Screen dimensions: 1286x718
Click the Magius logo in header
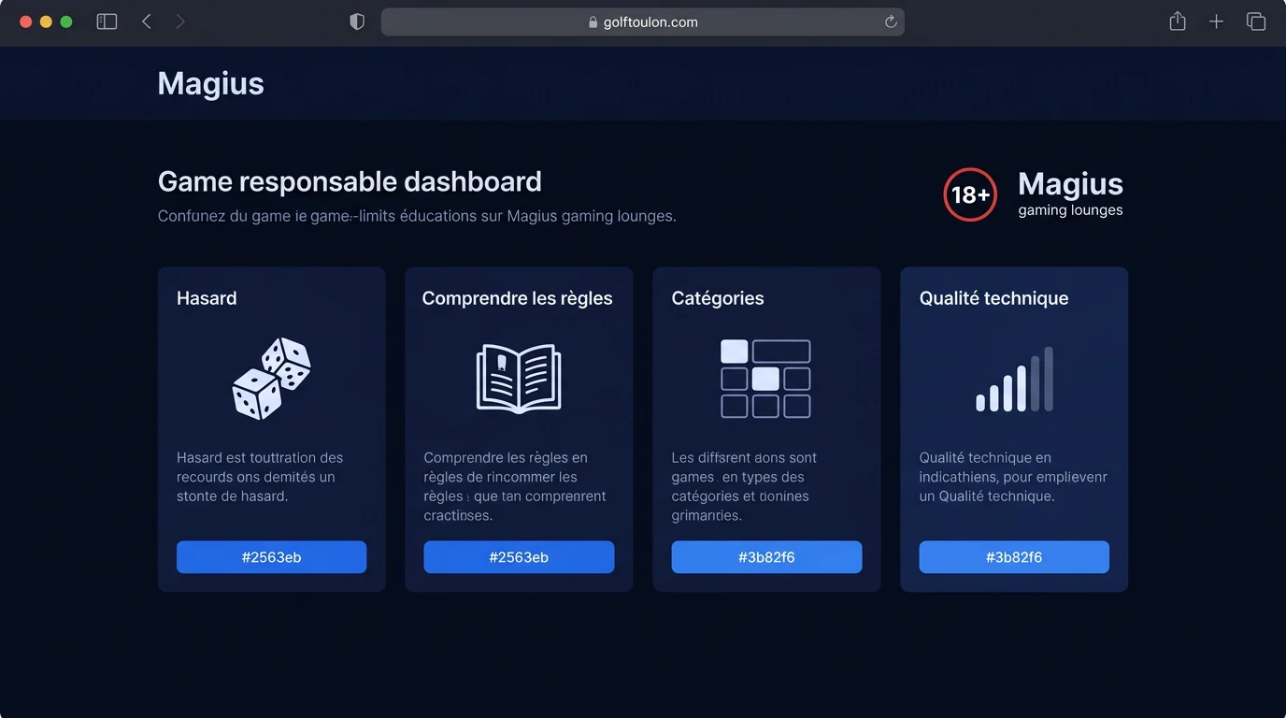pos(210,83)
